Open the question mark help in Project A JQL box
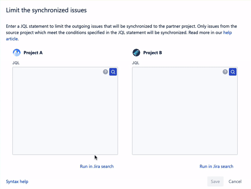This screenshot has width=251, height=189. [x=105, y=72]
